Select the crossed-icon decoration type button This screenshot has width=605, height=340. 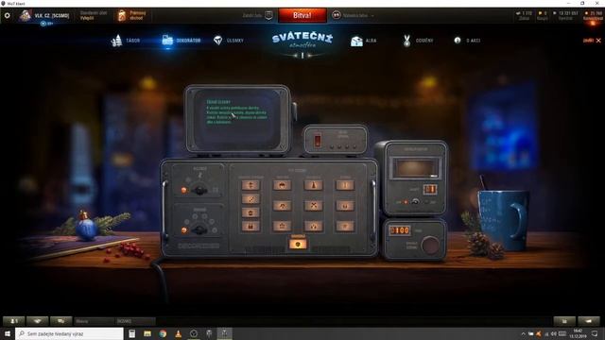(313, 206)
